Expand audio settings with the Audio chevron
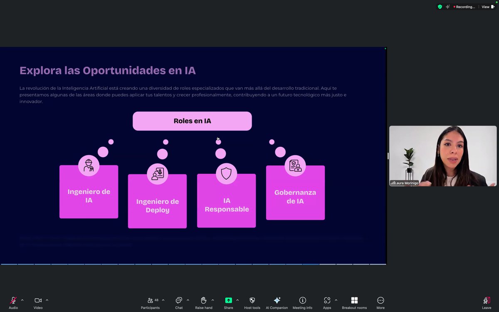This screenshot has height=312, width=499. tap(22, 299)
